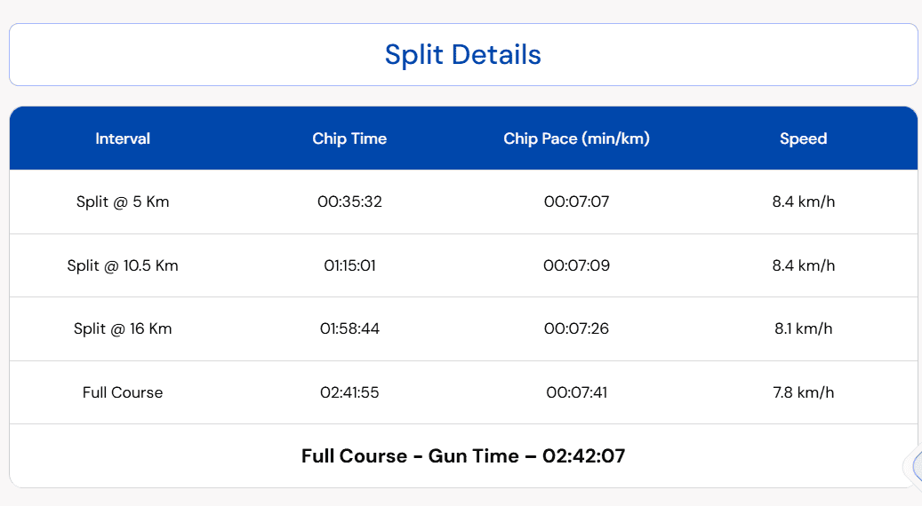Select chip time 01:15:01
This screenshot has height=506, width=922.
point(349,265)
